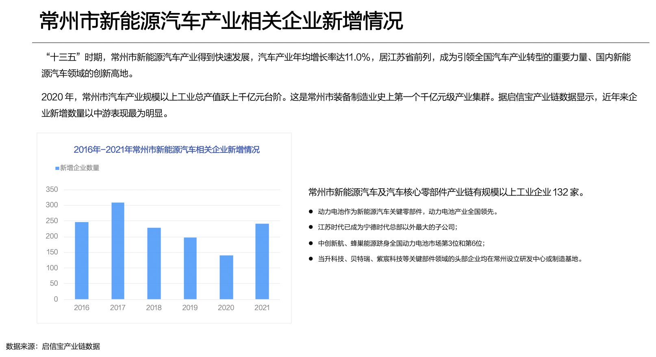
Task: Click the 2021 bar in the chart
Action: point(262,261)
